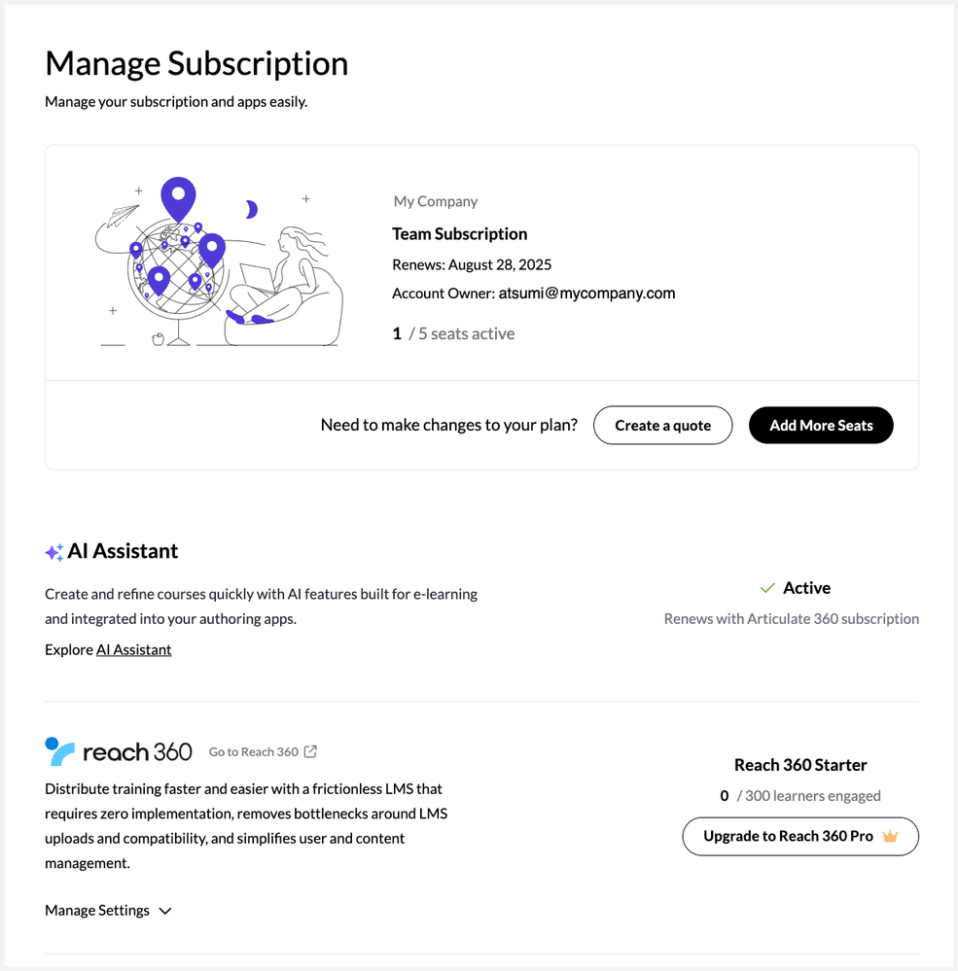This screenshot has height=971, width=958.
Task: Click the Manage Subscription page heading
Action: pyautogui.click(x=196, y=64)
